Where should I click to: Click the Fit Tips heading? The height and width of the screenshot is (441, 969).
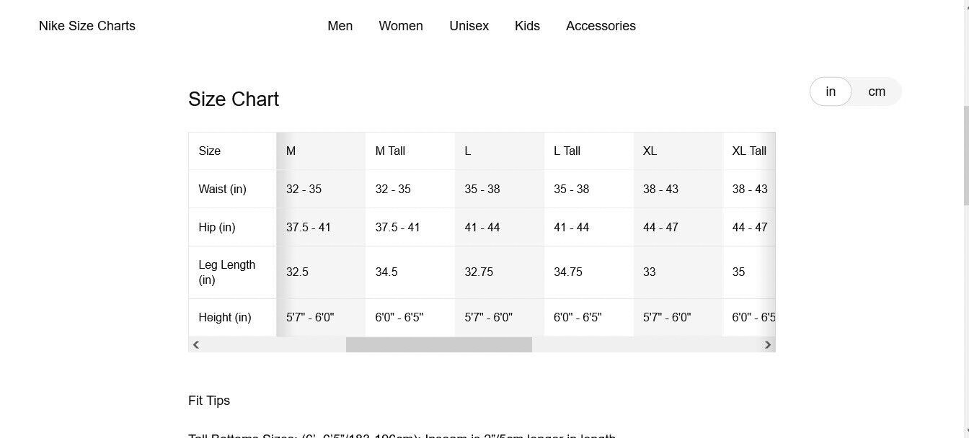point(209,401)
